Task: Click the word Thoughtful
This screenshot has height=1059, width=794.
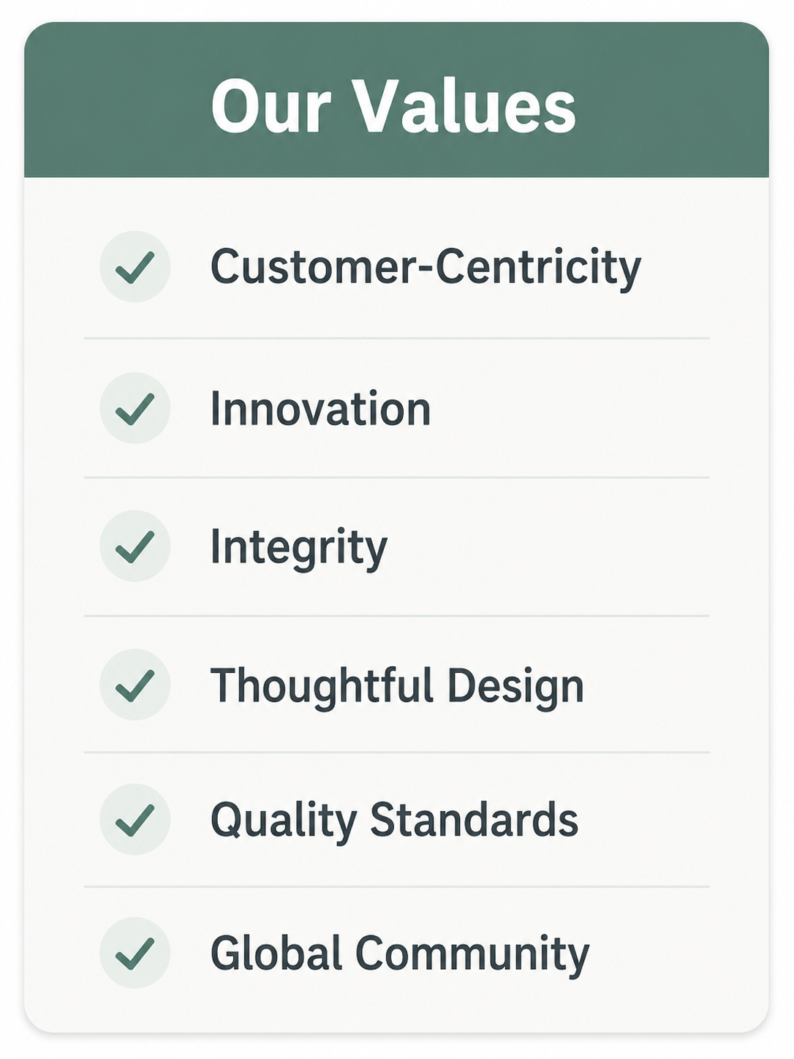Action: (x=322, y=686)
